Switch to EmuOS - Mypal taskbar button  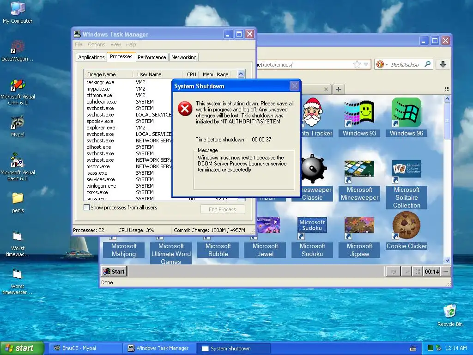click(85, 348)
